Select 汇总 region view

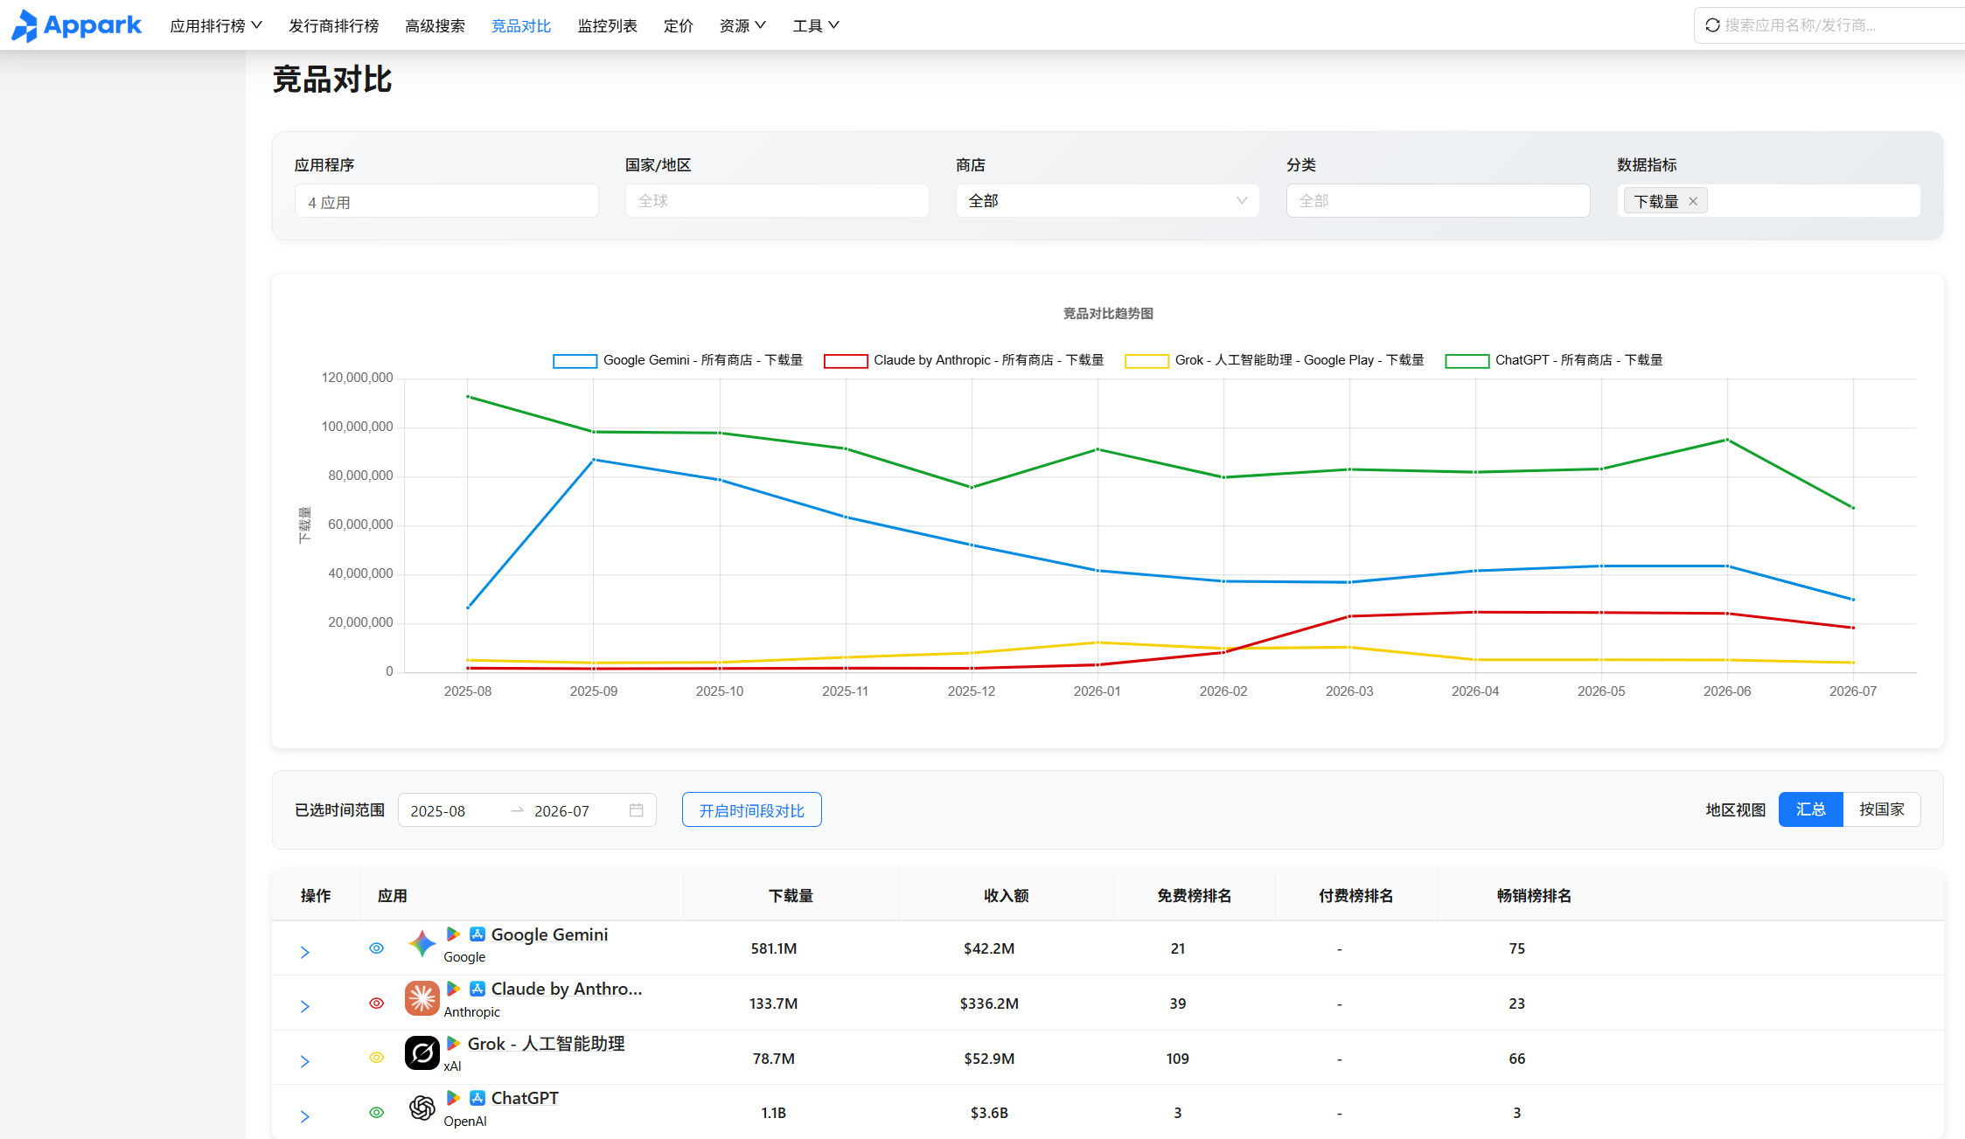(x=1810, y=809)
